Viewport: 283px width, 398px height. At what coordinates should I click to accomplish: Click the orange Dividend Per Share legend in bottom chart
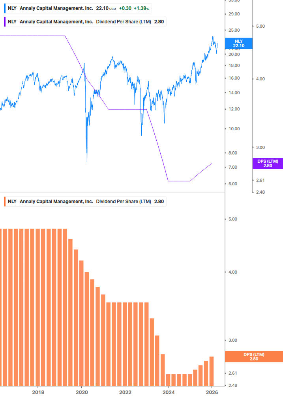[x=85, y=202]
